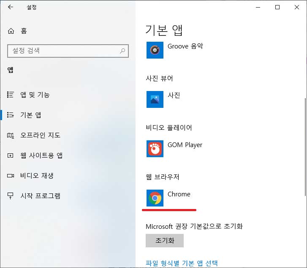The width and height of the screenshot is (307, 268).
Task: Click the 기본 앱 page title
Action: [x=164, y=30]
